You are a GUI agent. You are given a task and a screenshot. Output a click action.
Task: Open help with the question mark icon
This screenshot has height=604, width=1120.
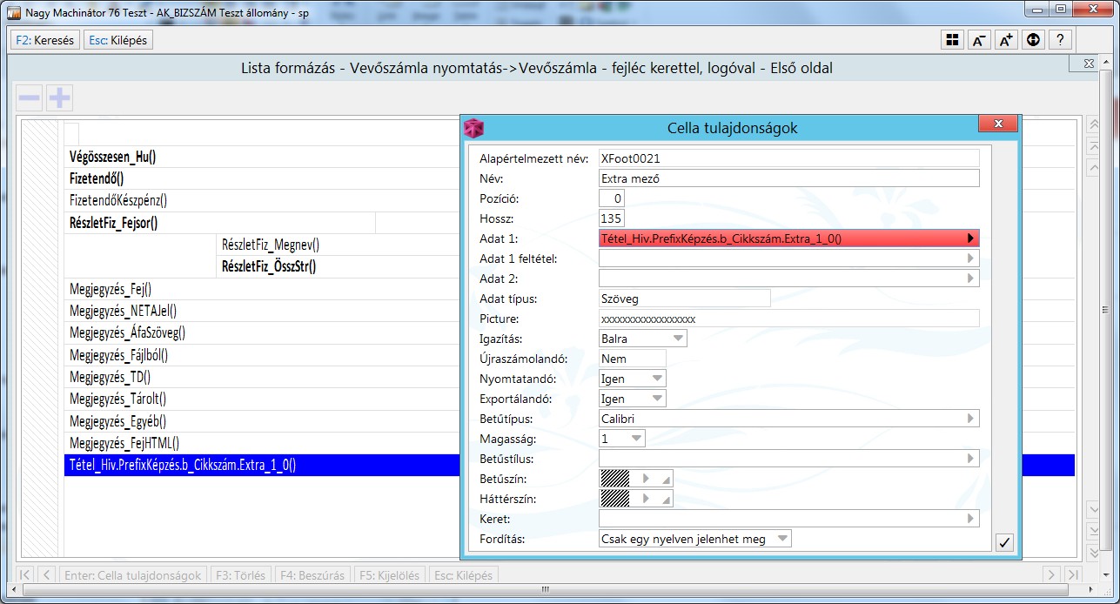(1060, 40)
